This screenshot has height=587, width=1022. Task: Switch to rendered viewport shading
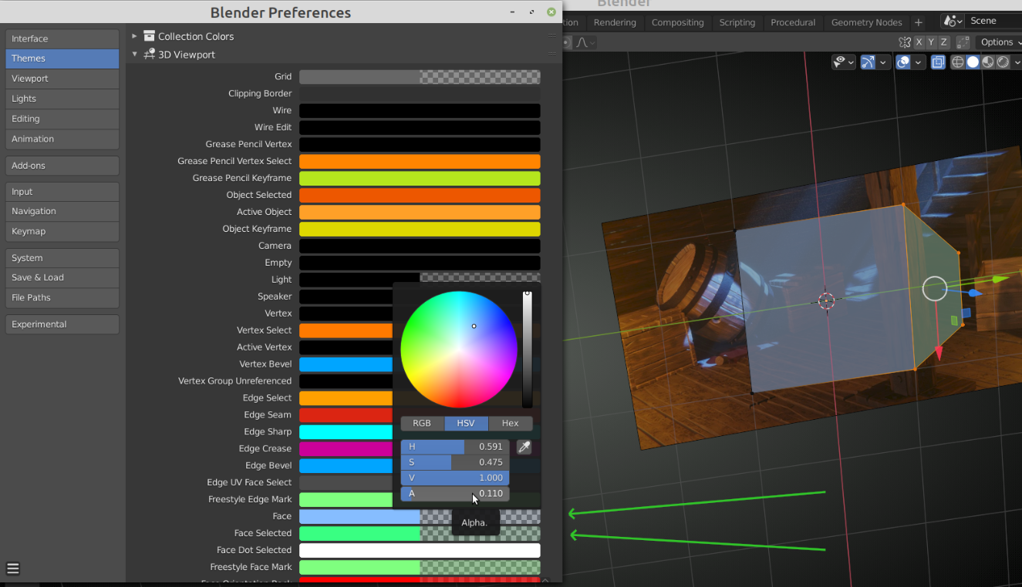1003,62
